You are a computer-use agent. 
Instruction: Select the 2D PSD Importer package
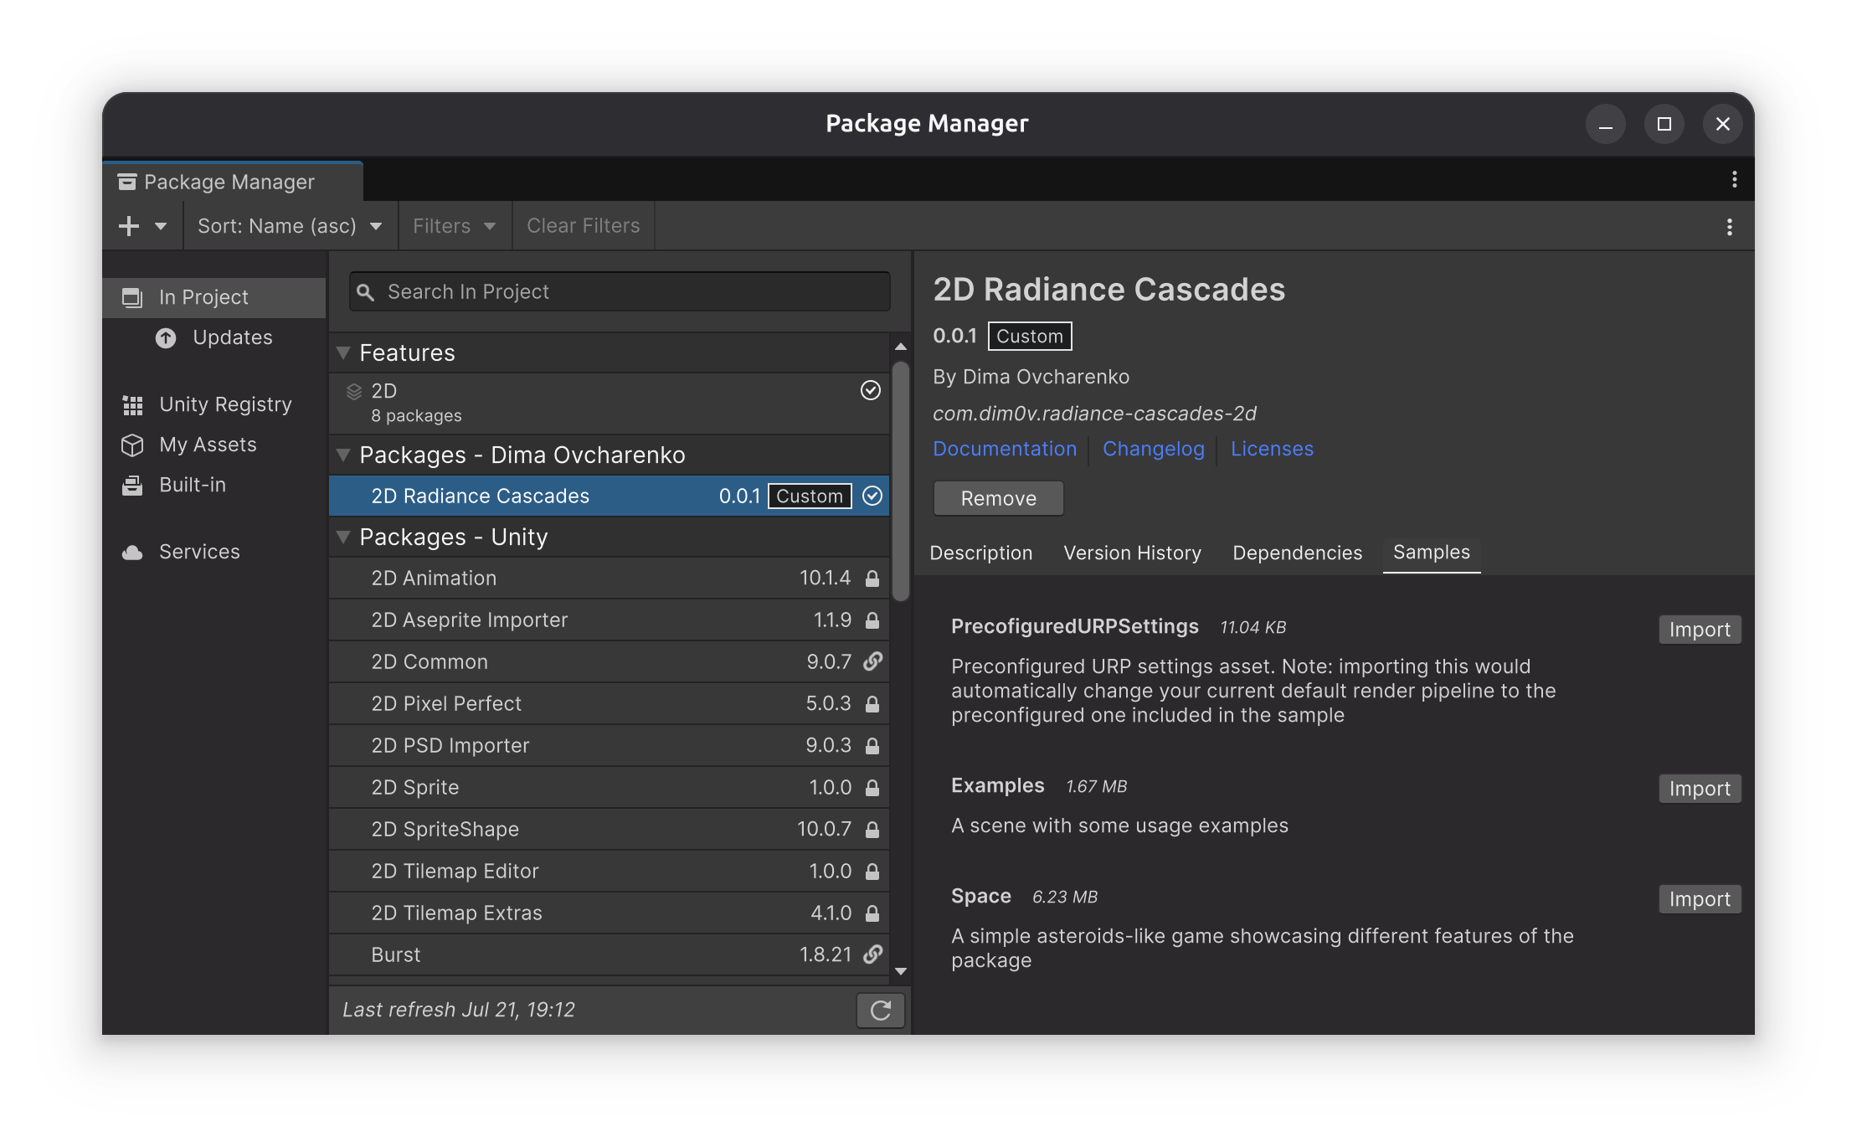tap(610, 746)
